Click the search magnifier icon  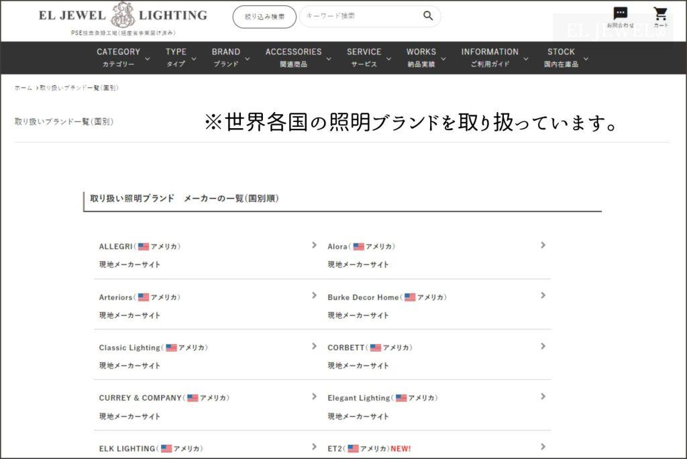tap(428, 16)
